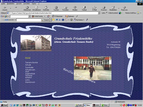Open the Suchen search pane
The width and height of the screenshot is (143, 107).
[56, 8]
